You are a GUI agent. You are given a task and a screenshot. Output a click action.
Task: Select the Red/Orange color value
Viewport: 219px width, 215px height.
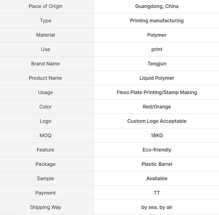pos(157,107)
